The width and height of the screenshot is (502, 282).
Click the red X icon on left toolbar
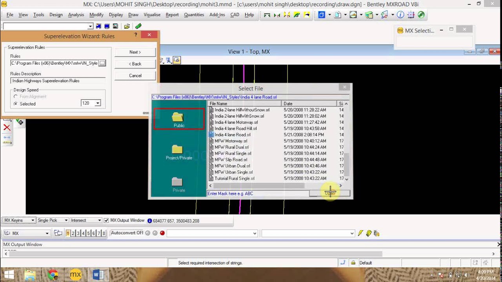[x=7, y=128]
